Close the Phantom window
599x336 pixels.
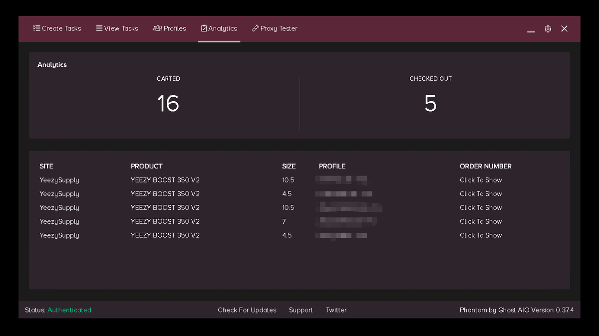[565, 29]
